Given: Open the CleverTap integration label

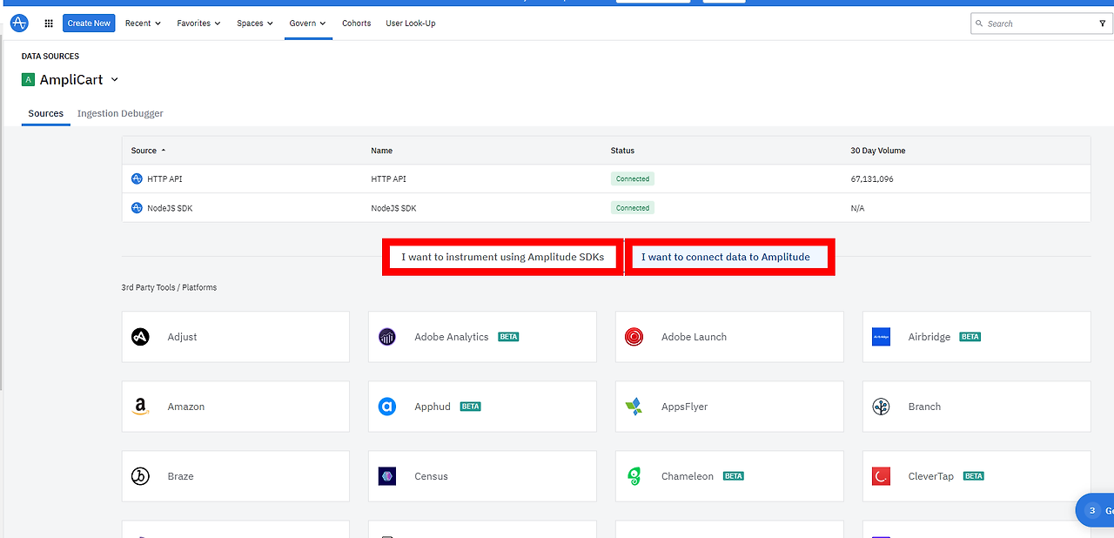Looking at the screenshot, I should (x=931, y=476).
